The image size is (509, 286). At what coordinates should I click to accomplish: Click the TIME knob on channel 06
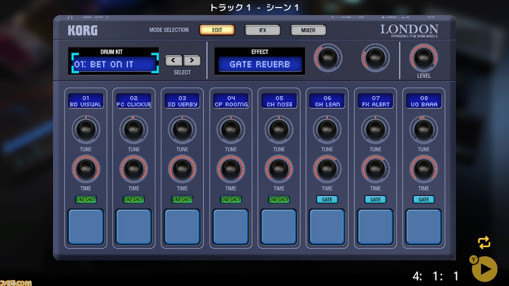pyautogui.click(x=327, y=169)
